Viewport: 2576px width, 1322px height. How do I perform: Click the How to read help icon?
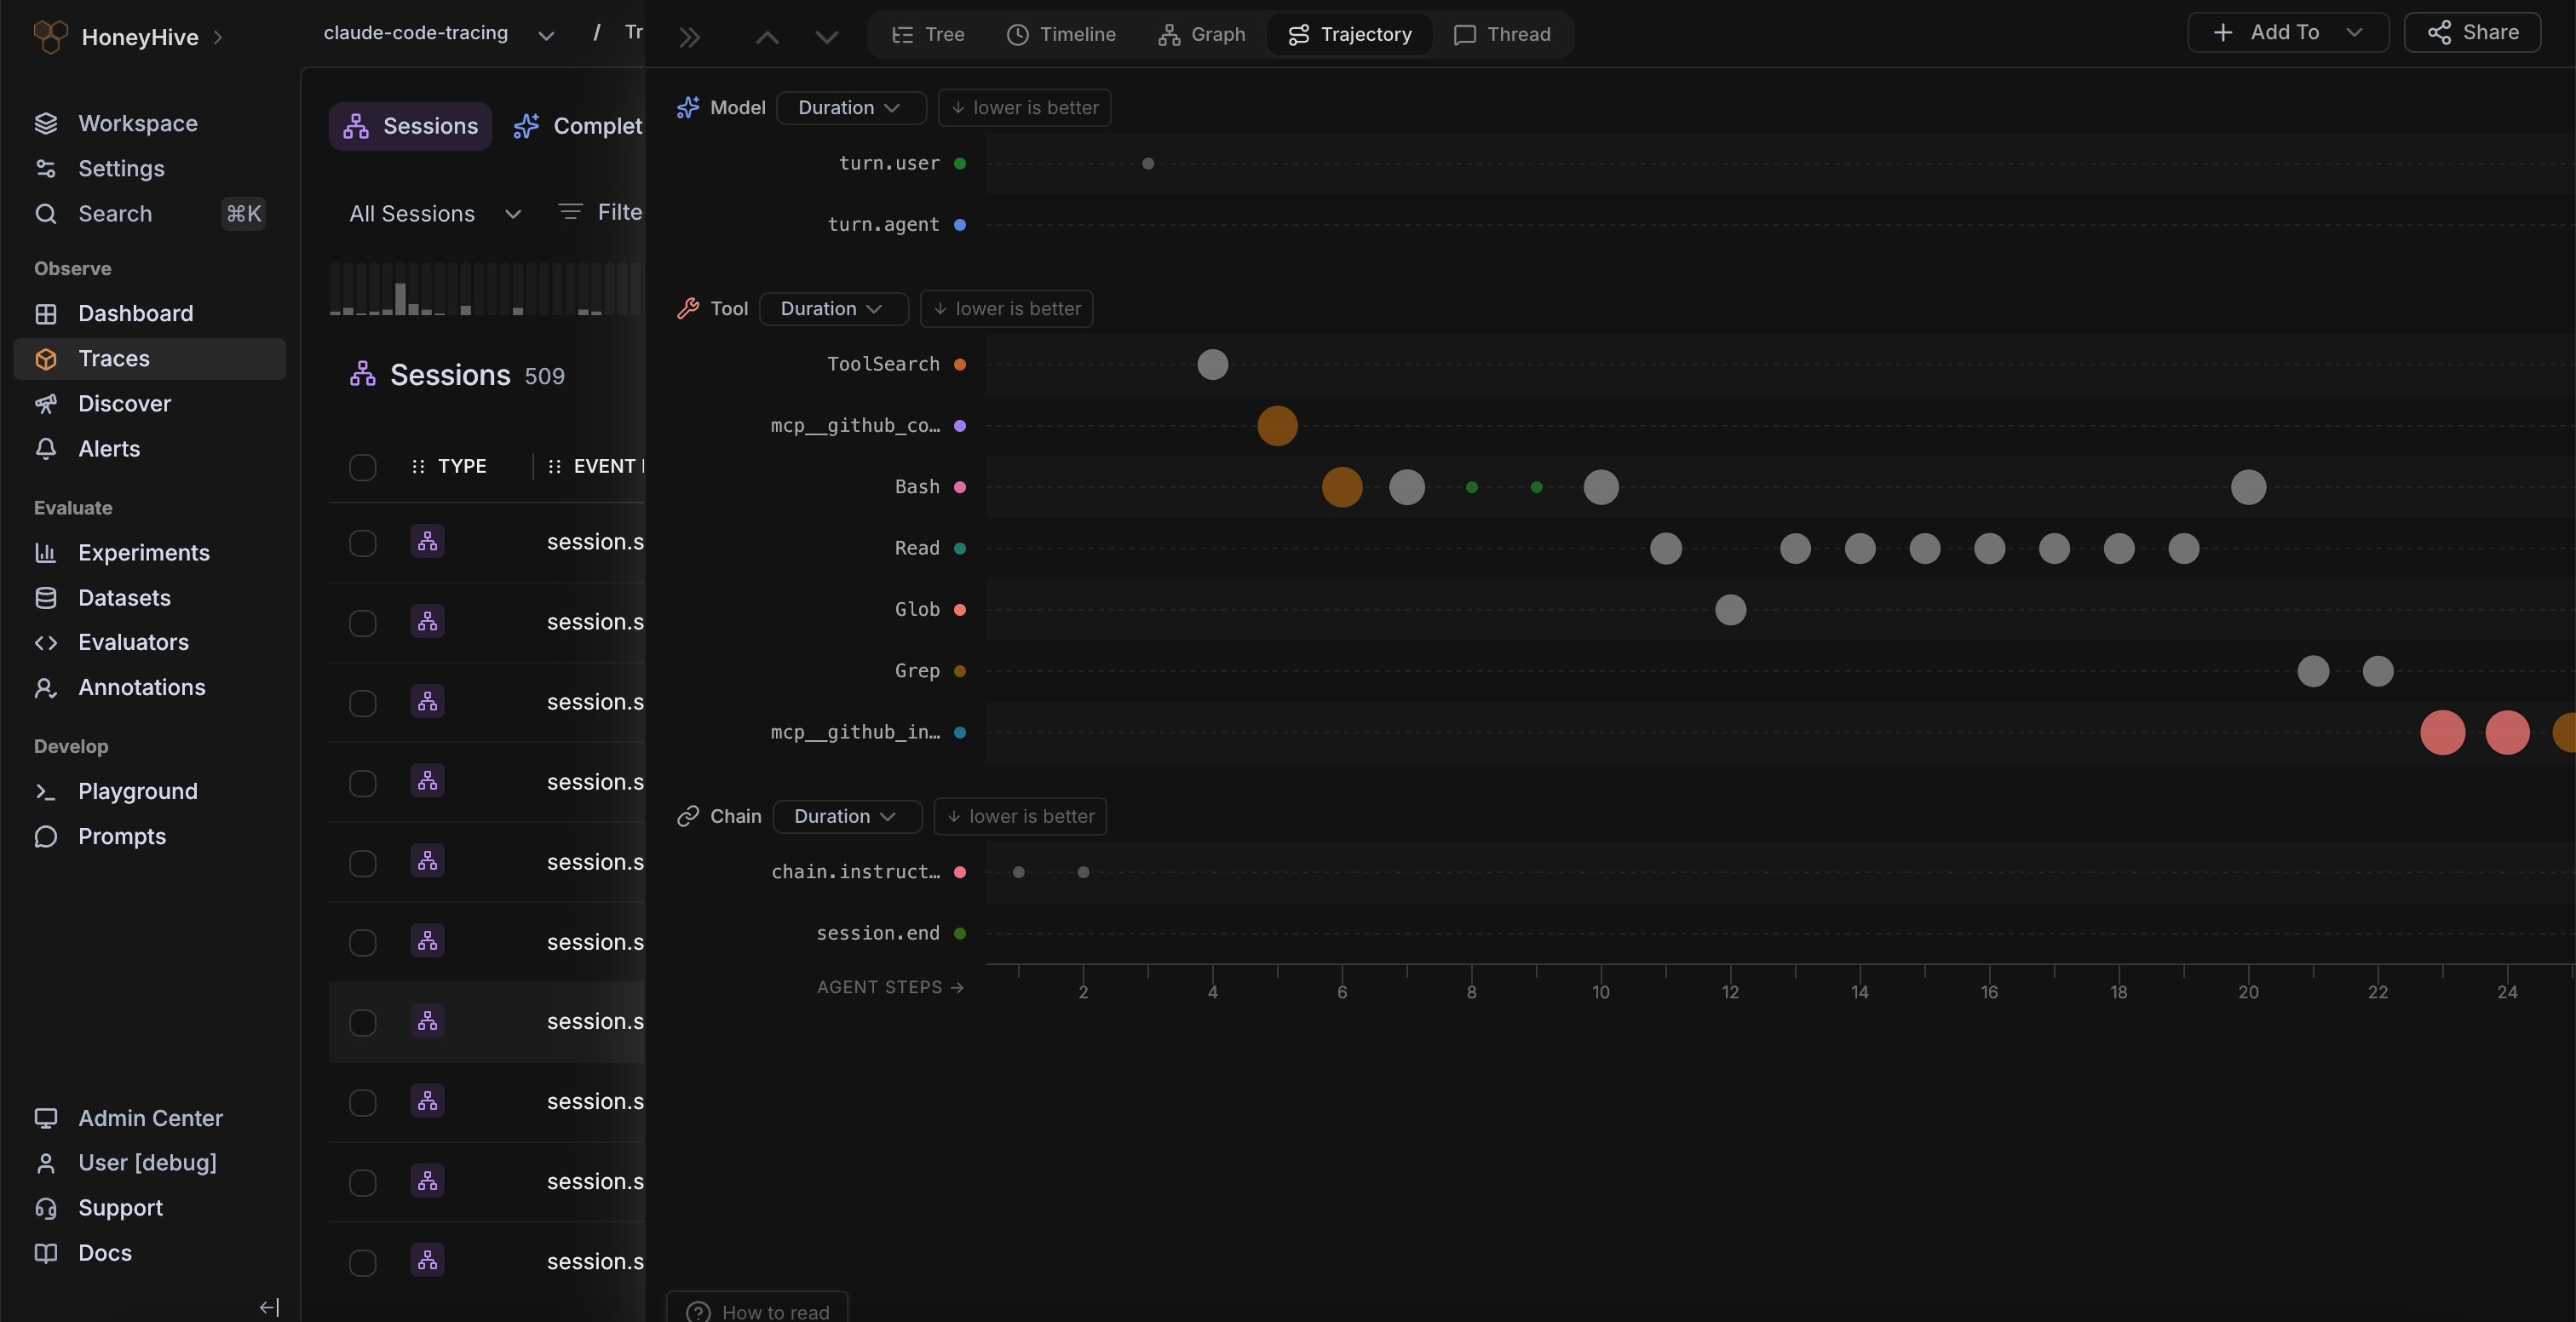[x=698, y=1311]
